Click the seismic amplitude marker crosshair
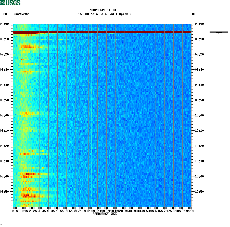The image size is (230, 227). click(x=219, y=32)
